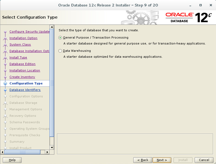This screenshot has height=164, width=216.
Task: Click the Installation Option step node icon
Action: coord(5,38)
